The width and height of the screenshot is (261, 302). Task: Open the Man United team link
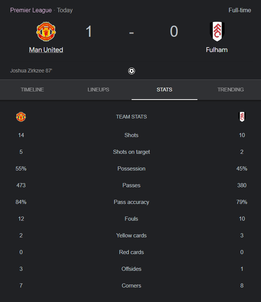(46, 50)
